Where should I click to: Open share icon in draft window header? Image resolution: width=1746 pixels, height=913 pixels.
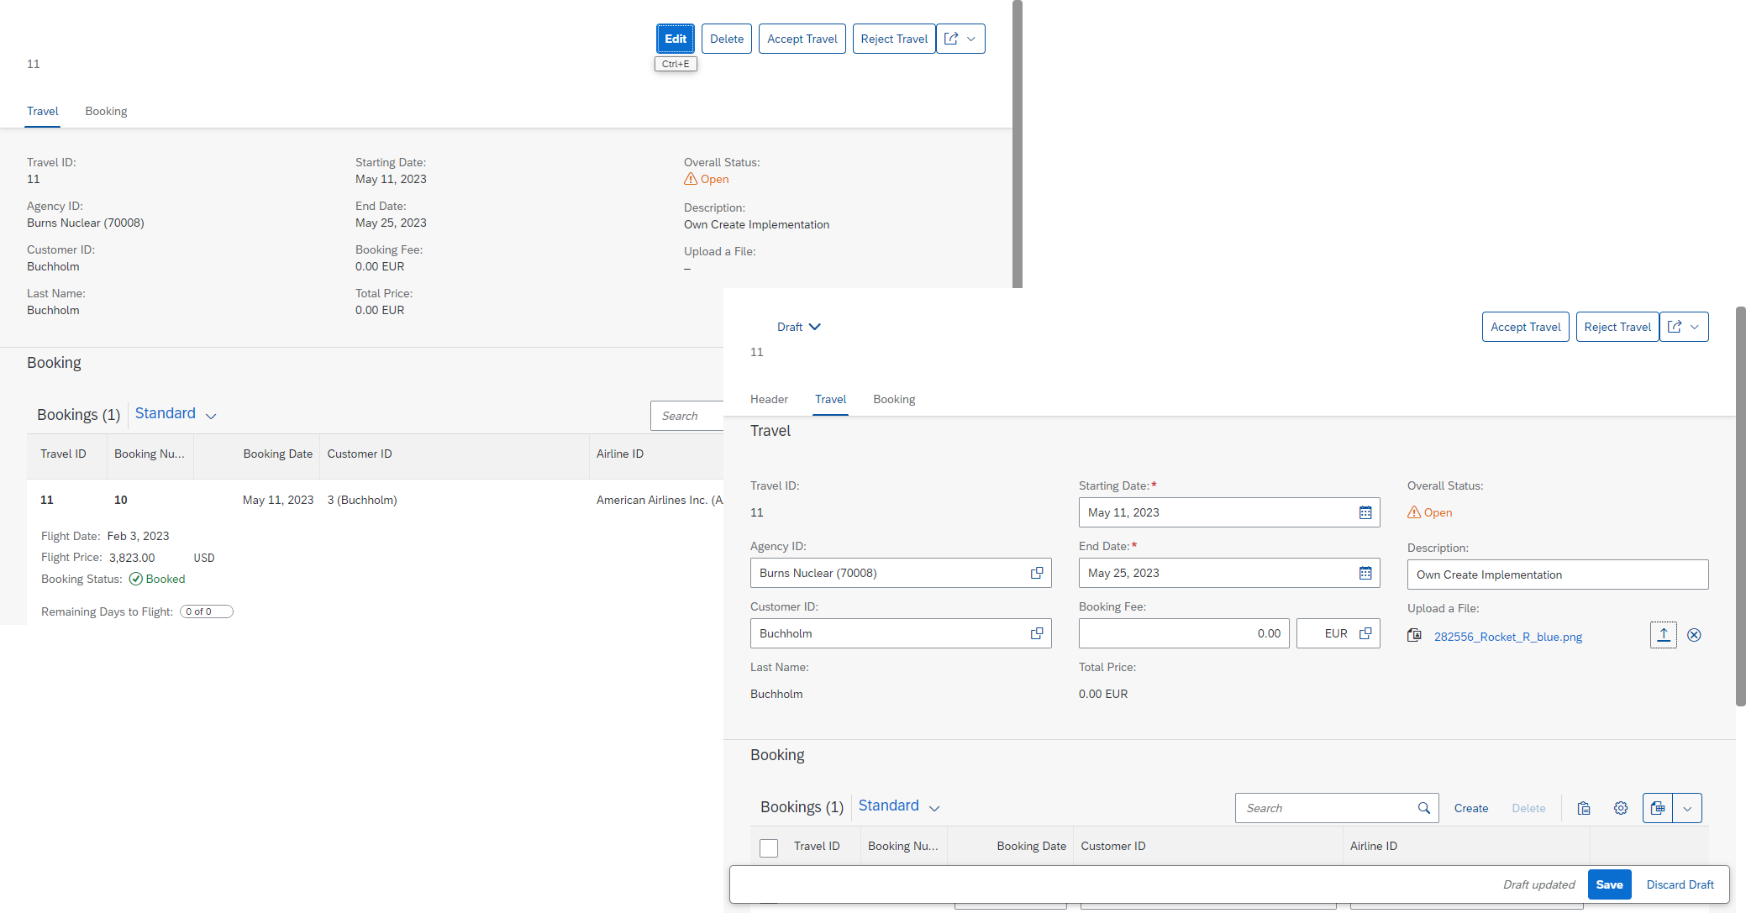[1675, 327]
